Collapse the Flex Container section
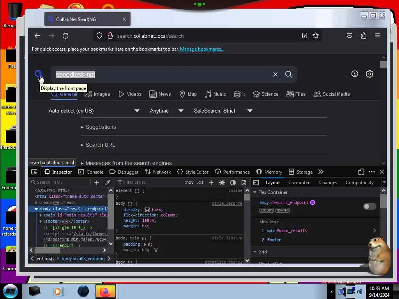Image resolution: width=399 pixels, height=299 pixels. coord(255,192)
